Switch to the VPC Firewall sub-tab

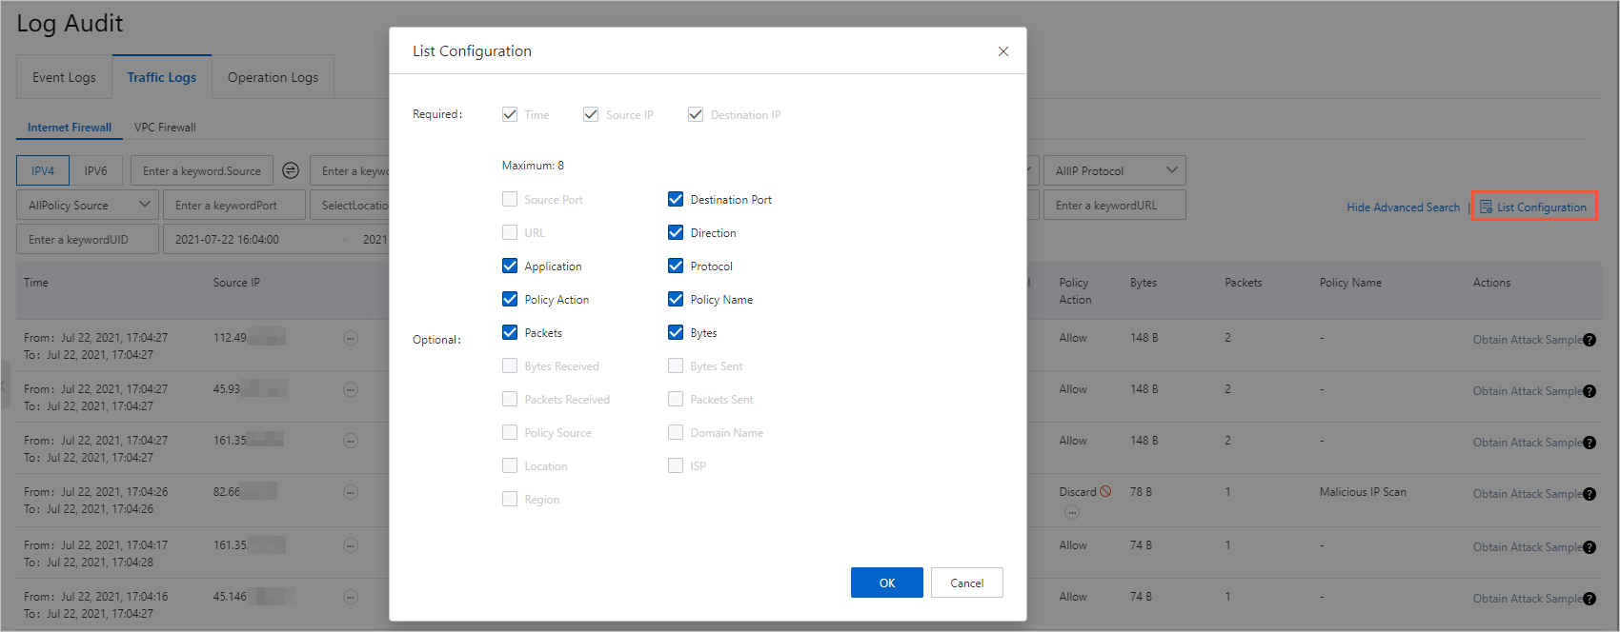click(165, 127)
